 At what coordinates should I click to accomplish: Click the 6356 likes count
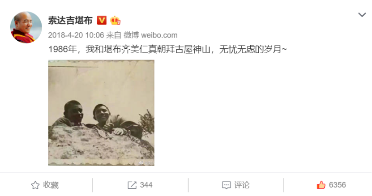[337, 185]
